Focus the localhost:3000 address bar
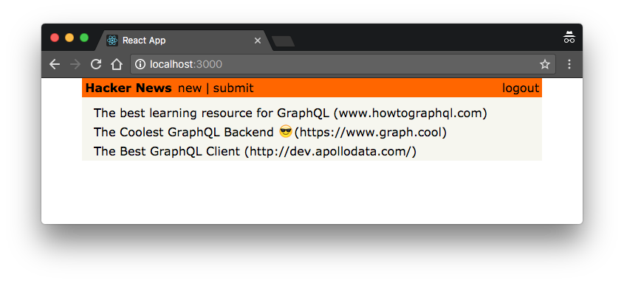624x283 pixels. 343,64
